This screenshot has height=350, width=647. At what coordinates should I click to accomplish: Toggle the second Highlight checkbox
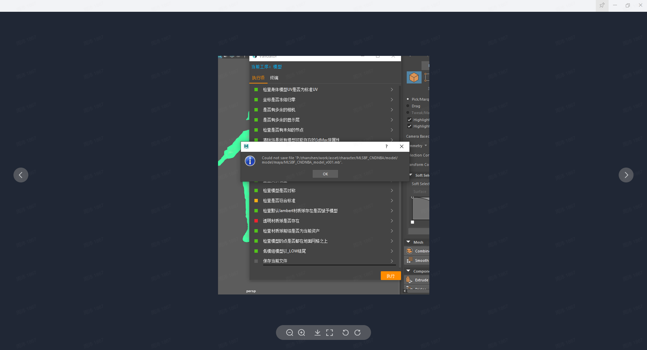point(409,126)
